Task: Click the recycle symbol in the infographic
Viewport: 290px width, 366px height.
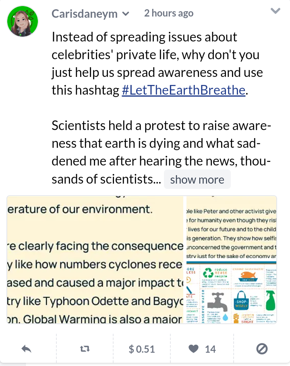Action: 208,273
